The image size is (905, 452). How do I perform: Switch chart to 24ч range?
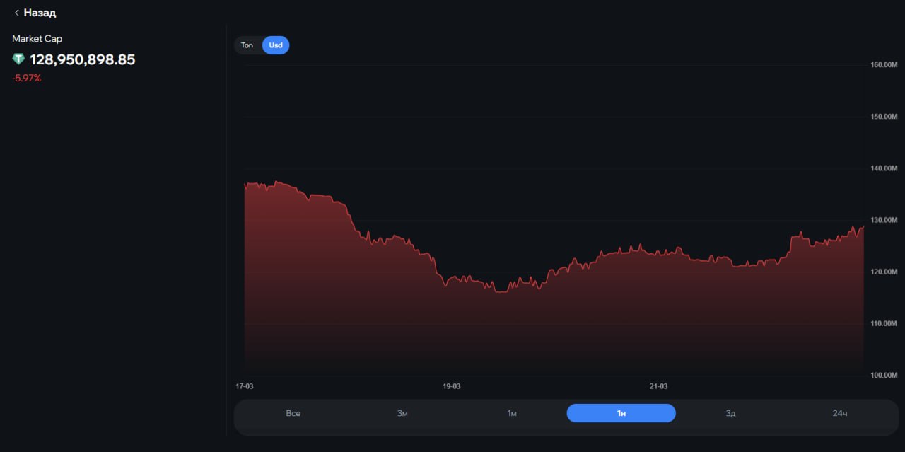tap(839, 413)
